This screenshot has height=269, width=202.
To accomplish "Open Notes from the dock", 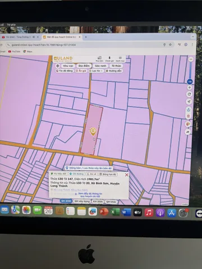I will coord(81,211).
